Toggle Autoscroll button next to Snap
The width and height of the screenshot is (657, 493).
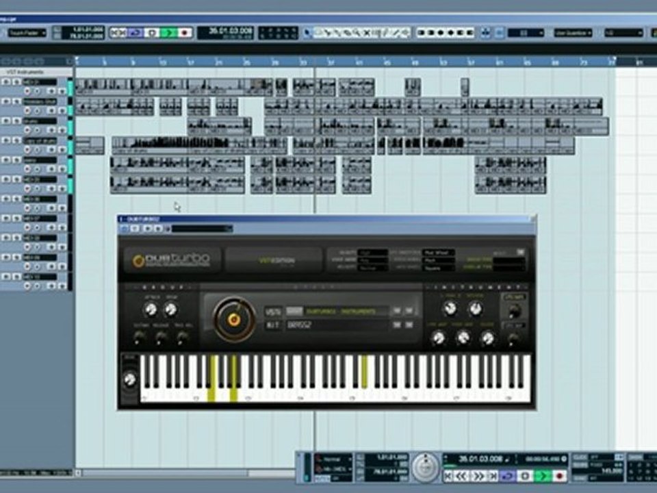[x=500, y=33]
